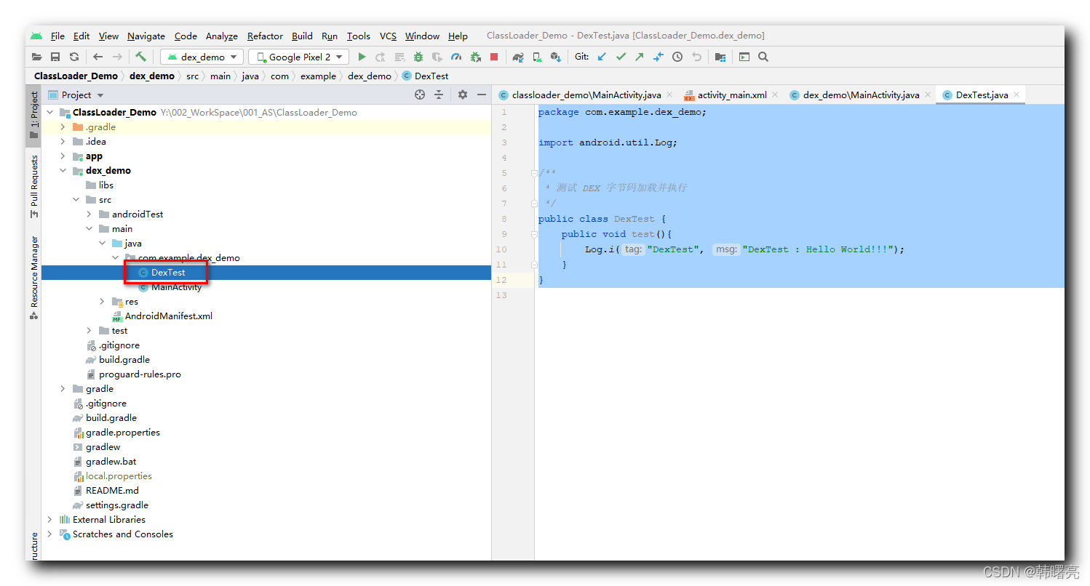Collapse all in Project panel

point(439,95)
